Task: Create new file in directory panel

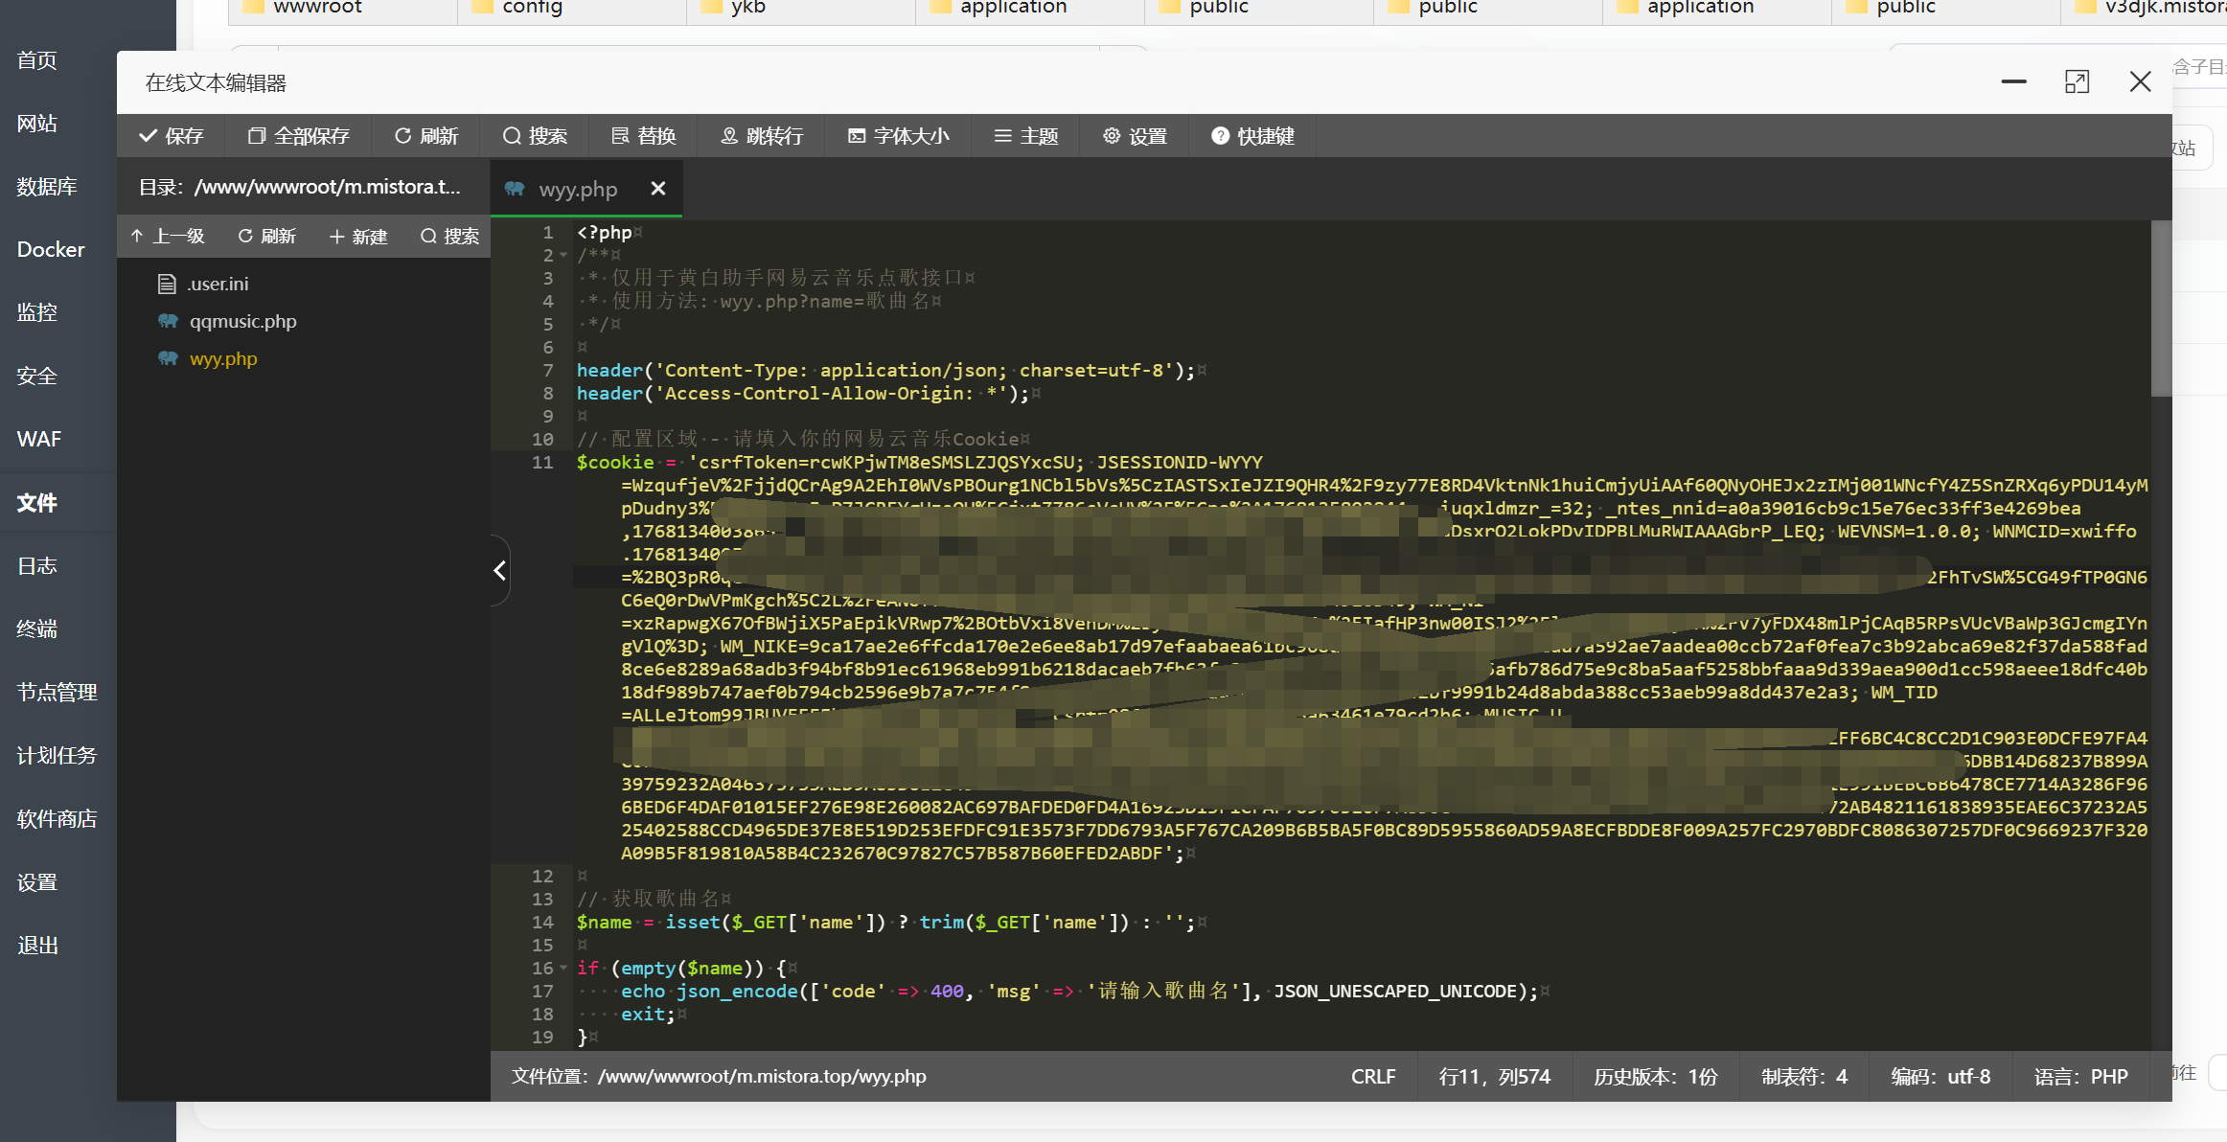Action: click(358, 237)
